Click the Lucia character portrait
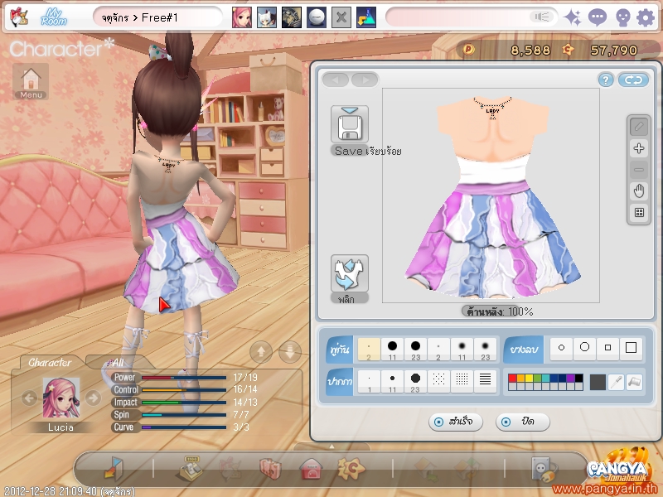The height and width of the screenshot is (497, 663). (x=60, y=398)
